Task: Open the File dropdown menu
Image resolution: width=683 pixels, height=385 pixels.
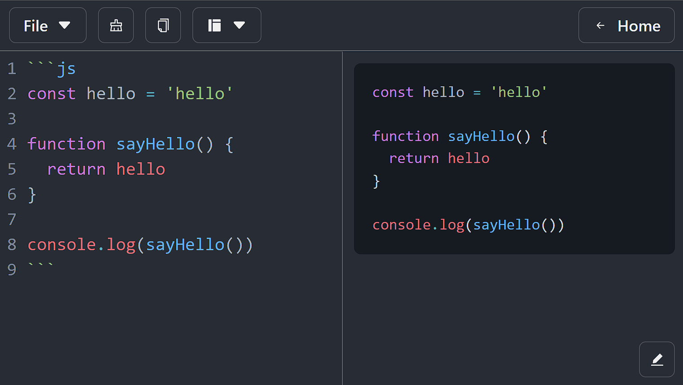Action: (48, 26)
